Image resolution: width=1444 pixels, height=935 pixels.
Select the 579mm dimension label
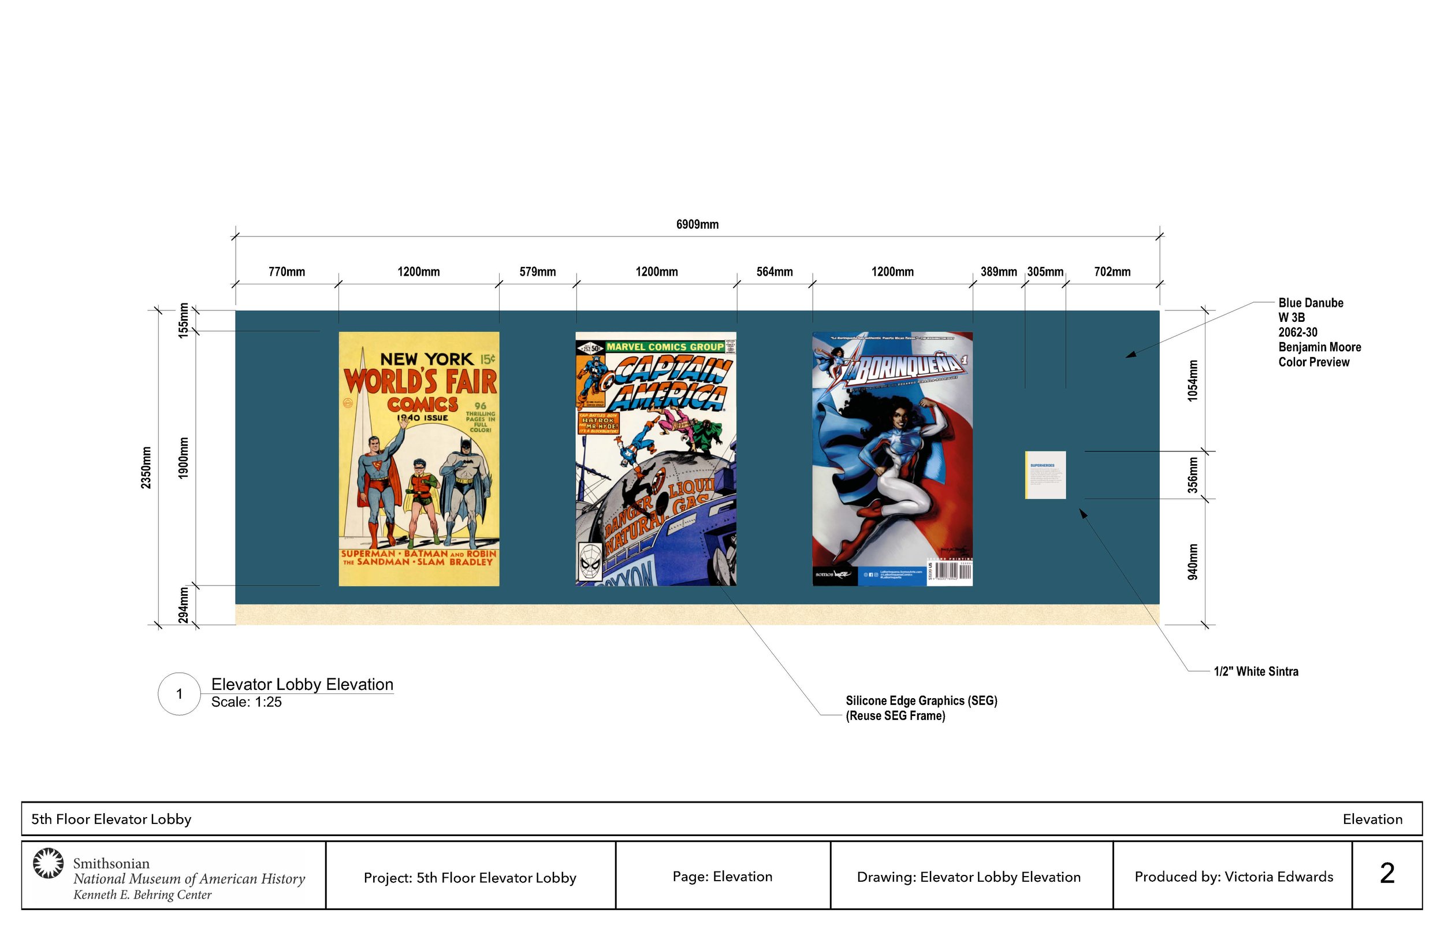(537, 272)
